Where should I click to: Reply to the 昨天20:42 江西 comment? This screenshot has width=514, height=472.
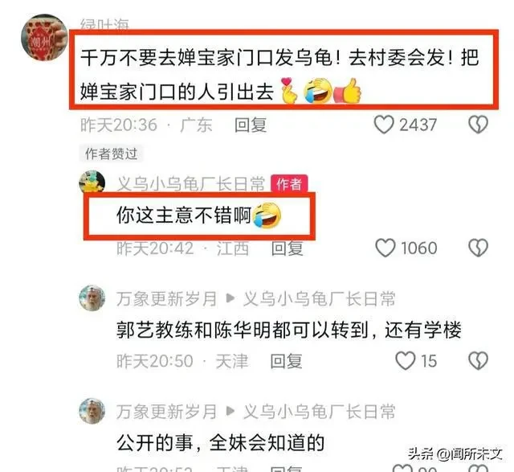tap(287, 248)
